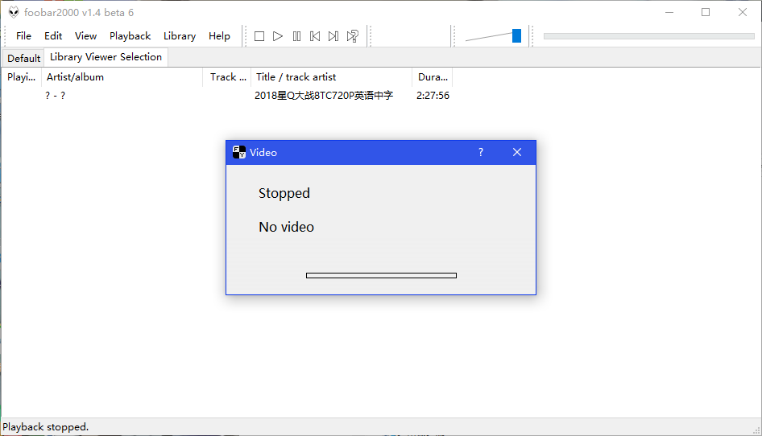Switch to the Default playlist tab
This screenshot has height=436, width=762.
coord(23,58)
